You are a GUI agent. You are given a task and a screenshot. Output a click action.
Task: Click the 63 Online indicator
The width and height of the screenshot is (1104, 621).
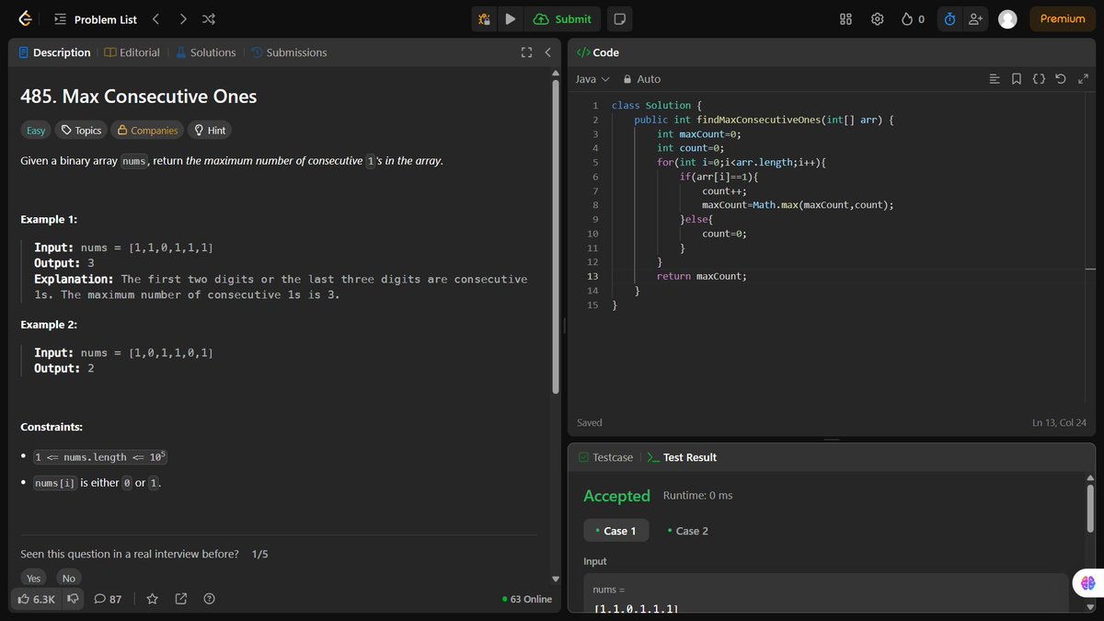(527, 599)
